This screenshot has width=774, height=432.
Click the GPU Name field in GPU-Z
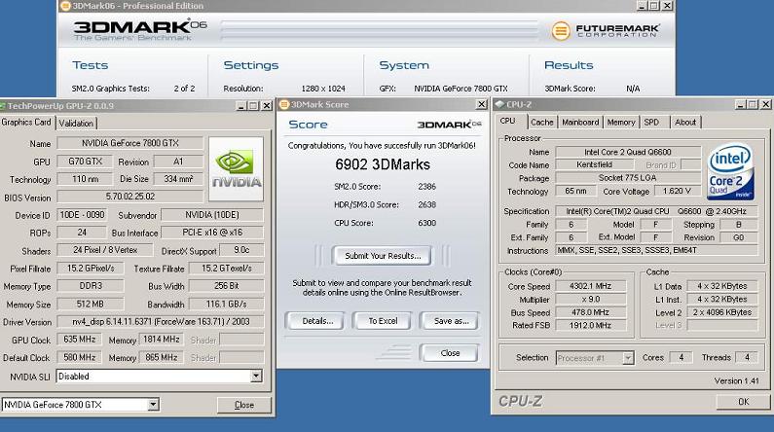click(130, 143)
